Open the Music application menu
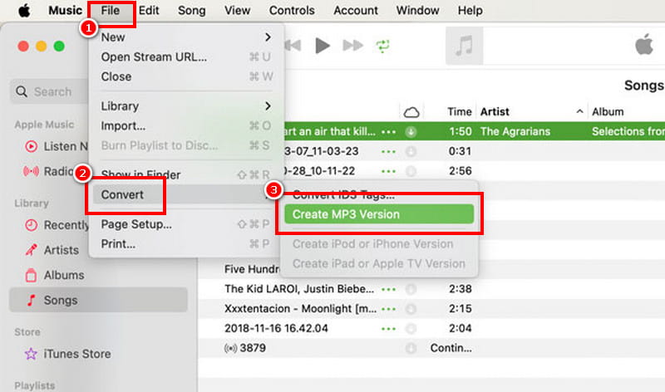Screen dimensions: 665x392 66,10
